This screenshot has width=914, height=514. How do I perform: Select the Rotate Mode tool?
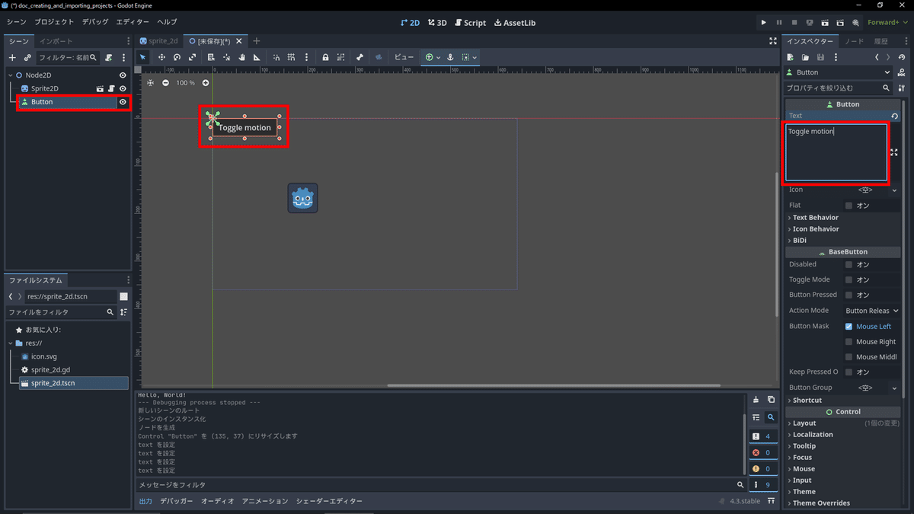click(177, 57)
